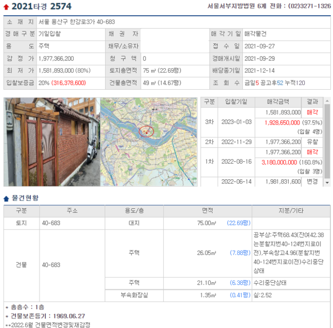Viewport: 333px width, 328px height.
Task: Click the 총층수 : 1층 note
Action: [x=27, y=307]
